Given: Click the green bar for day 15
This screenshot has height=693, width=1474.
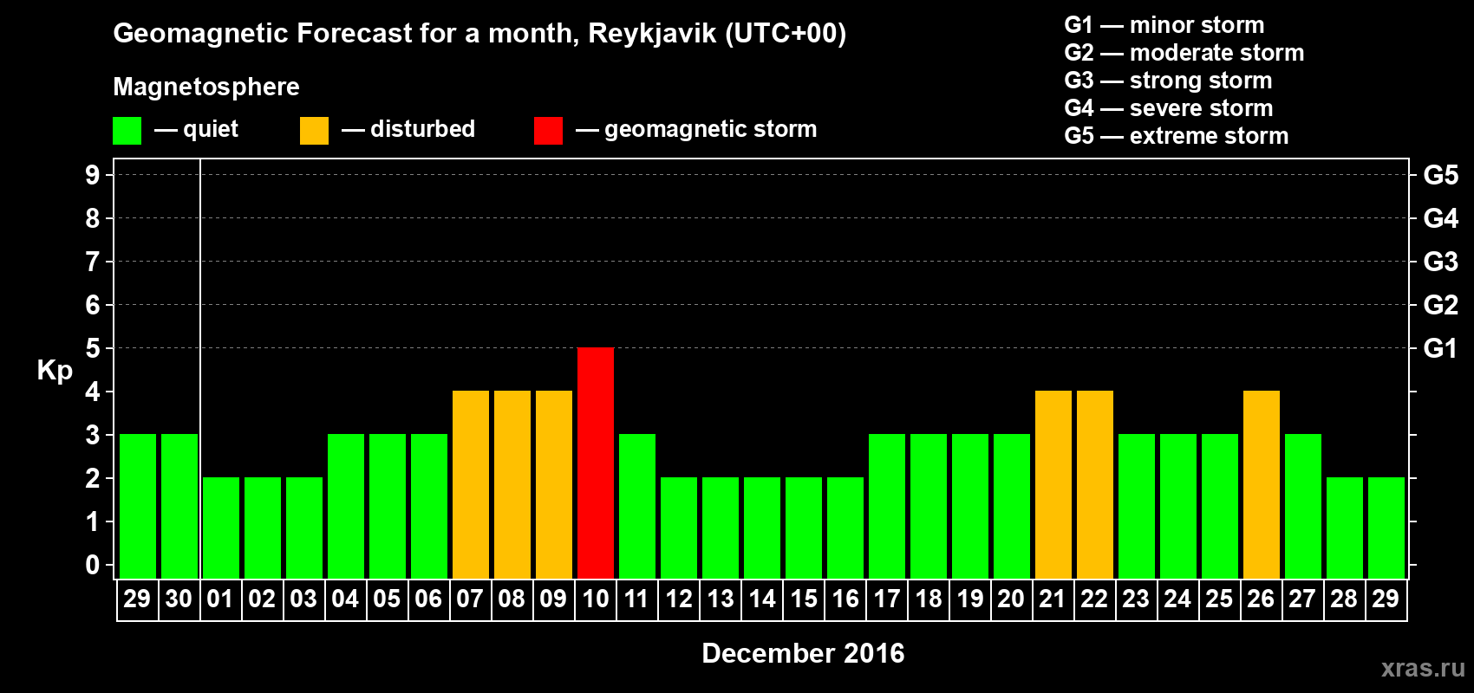Looking at the screenshot, I should point(804,528).
